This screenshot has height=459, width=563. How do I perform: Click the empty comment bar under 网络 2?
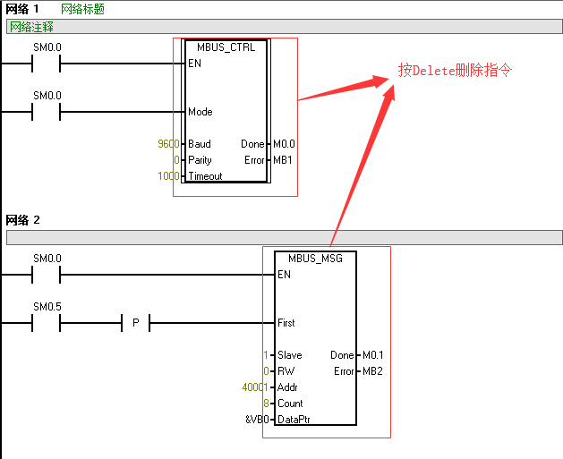(285, 237)
